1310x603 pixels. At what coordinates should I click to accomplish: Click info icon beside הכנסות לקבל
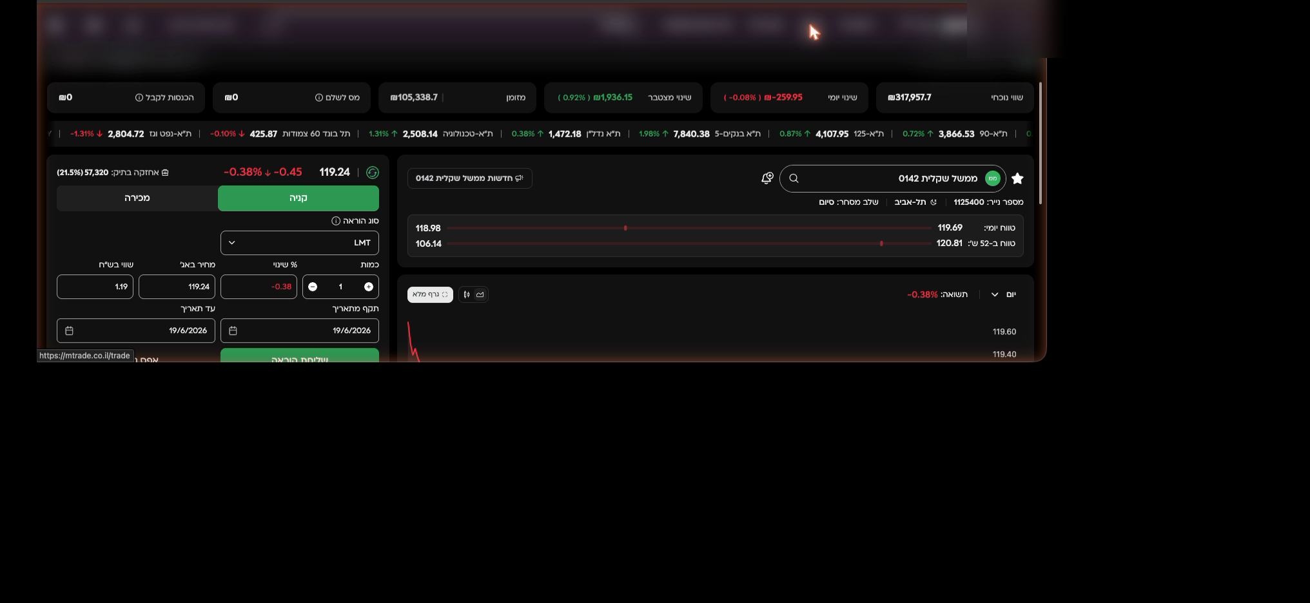(x=139, y=97)
